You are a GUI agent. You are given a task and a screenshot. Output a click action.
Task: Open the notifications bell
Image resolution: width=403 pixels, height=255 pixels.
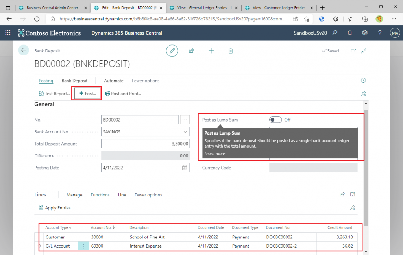pos(349,33)
